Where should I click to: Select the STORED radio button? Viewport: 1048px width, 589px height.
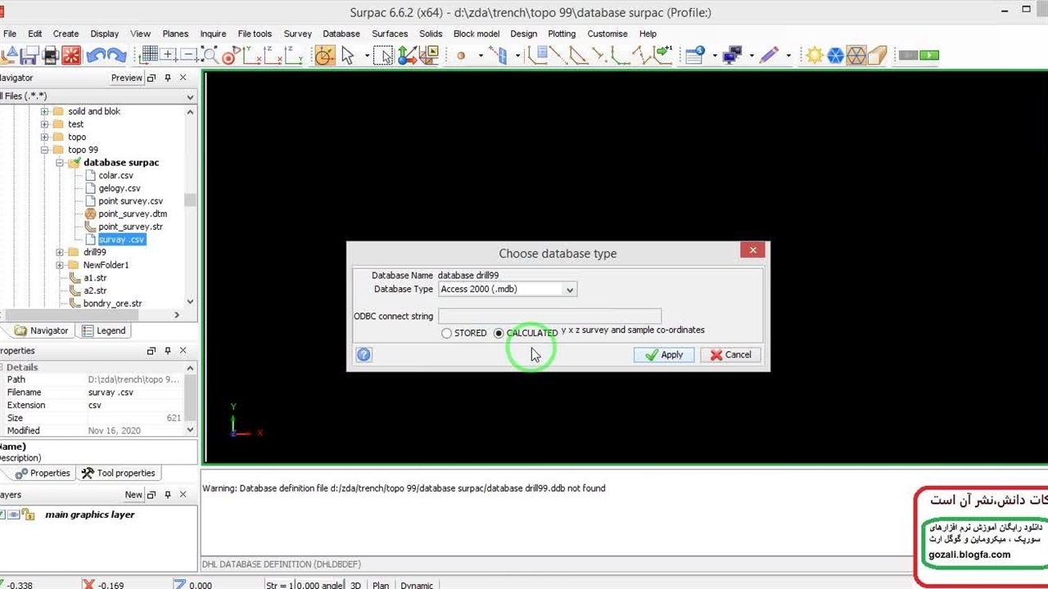click(x=446, y=333)
